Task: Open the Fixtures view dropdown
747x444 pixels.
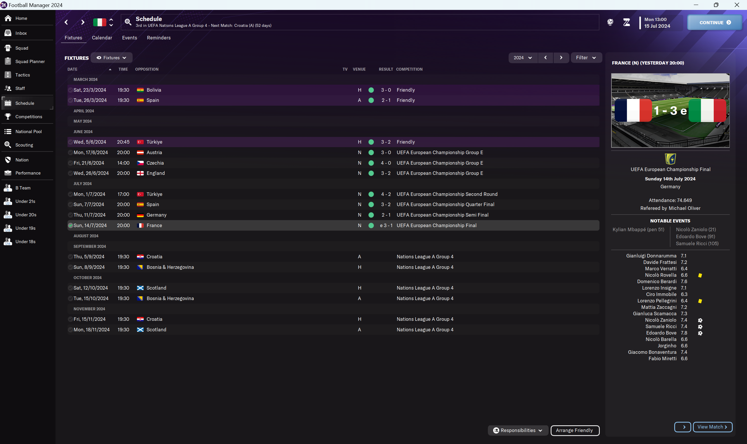Action: (x=111, y=58)
